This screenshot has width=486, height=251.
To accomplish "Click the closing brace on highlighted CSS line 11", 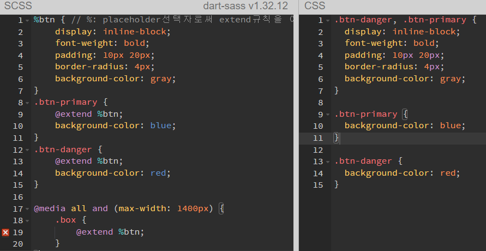I will coord(337,138).
